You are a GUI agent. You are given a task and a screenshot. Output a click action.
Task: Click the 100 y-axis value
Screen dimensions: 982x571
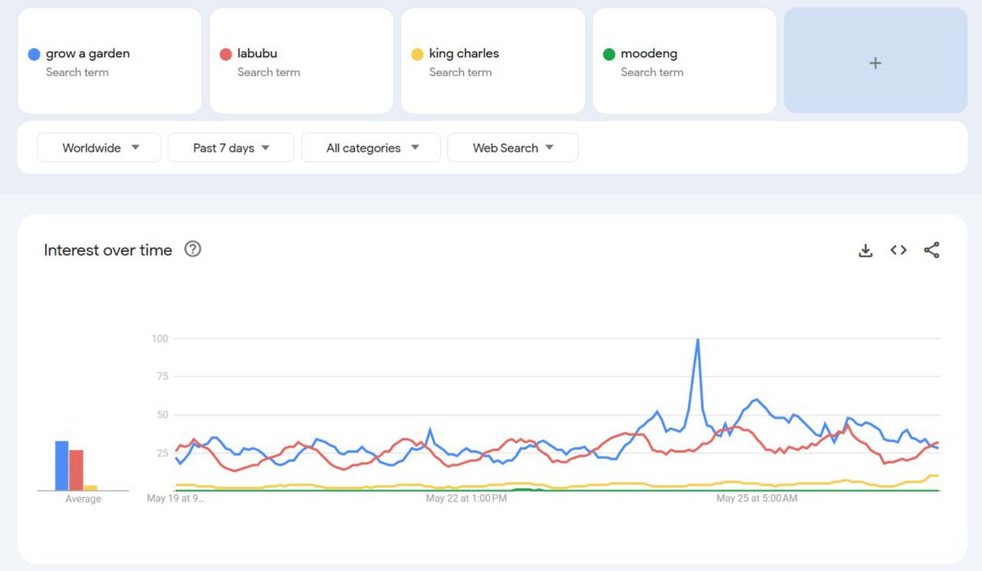[x=160, y=339]
